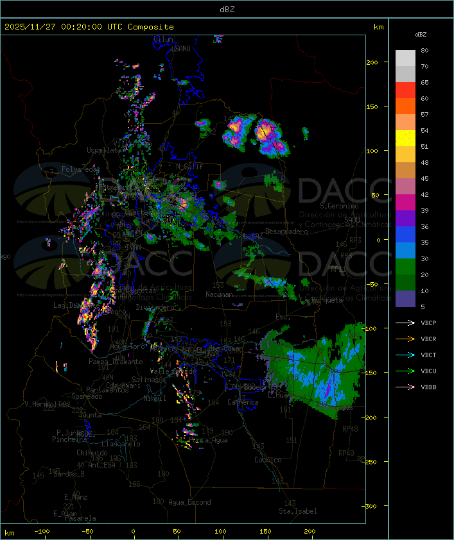The image size is (454, 540).
Task: Click the 'VBBB' legend label
Action: (x=428, y=387)
